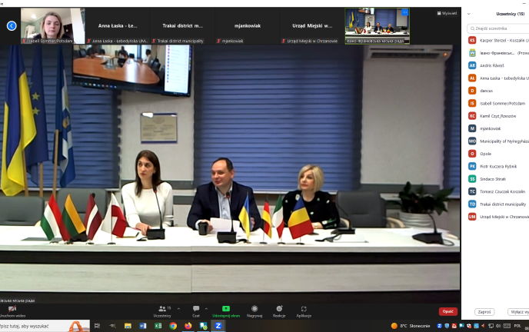
Task: Open the Uczestnicy participants icon
Action: point(162,308)
